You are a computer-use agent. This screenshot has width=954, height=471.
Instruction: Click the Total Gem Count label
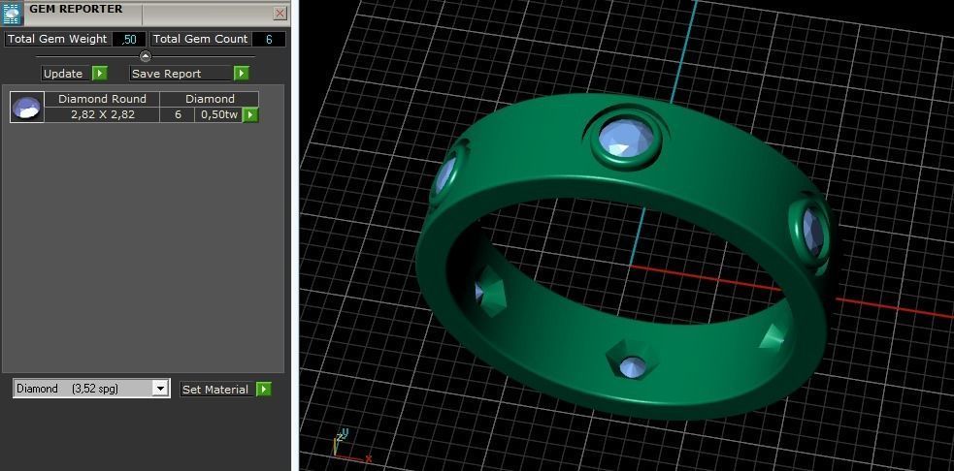(200, 40)
